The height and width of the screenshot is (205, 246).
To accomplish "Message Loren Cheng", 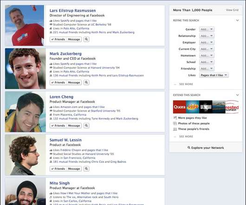I will 74,125.
